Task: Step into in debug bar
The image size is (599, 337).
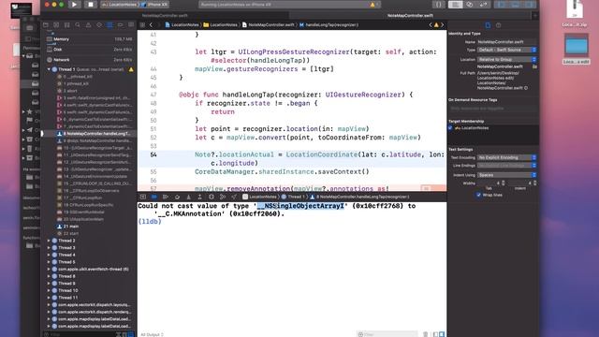Action: pyautogui.click(x=188, y=197)
